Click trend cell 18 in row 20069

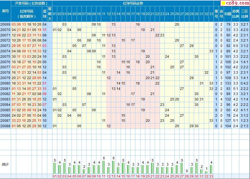coord(138,24)
